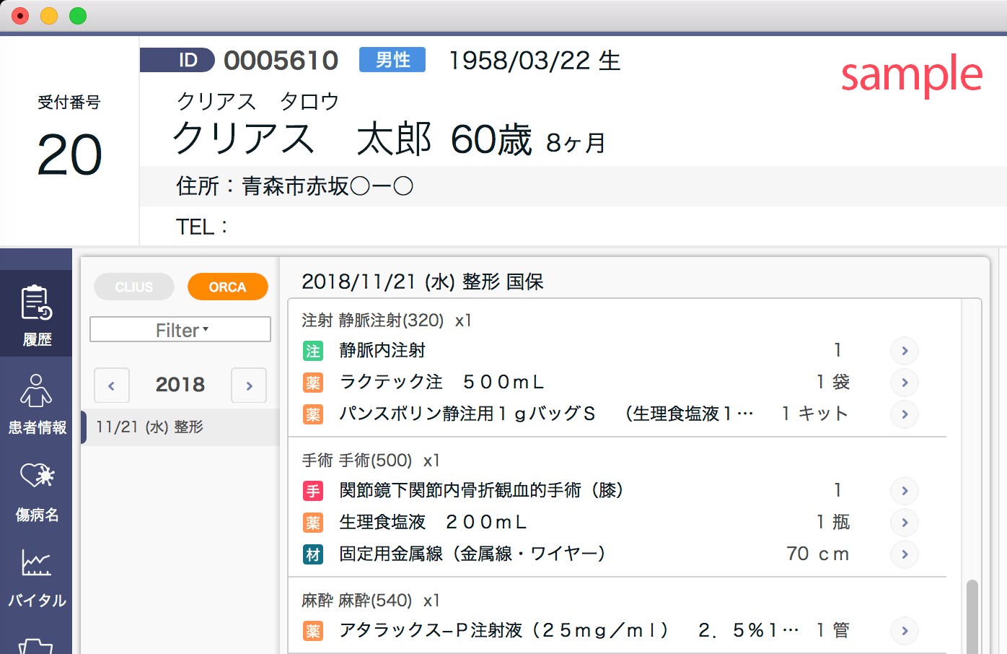Switch to ORCA data source
Viewport: 1007px width, 654px height.
[227, 287]
